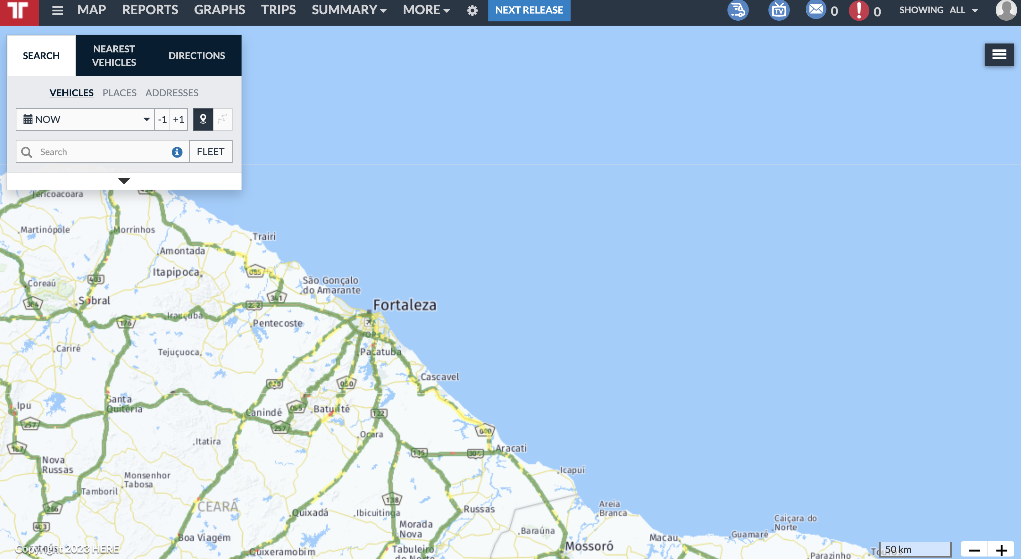Open the TV dashboard icon
The height and width of the screenshot is (559, 1021).
point(779,10)
